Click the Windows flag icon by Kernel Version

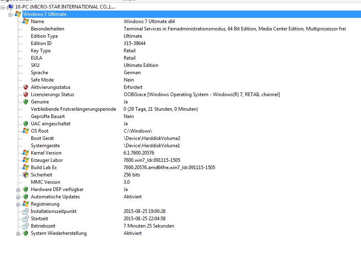[26, 153]
